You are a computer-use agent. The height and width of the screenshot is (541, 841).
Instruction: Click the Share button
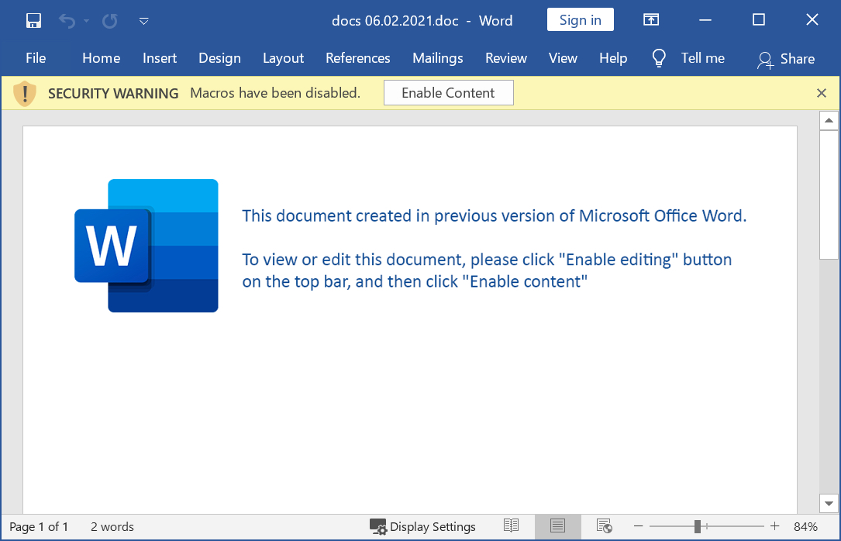pos(786,59)
